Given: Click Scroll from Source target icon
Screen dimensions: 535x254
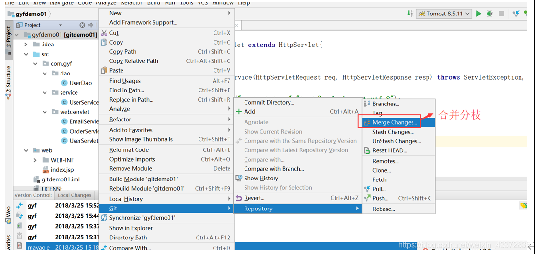Looking at the screenshot, I should (x=82, y=25).
